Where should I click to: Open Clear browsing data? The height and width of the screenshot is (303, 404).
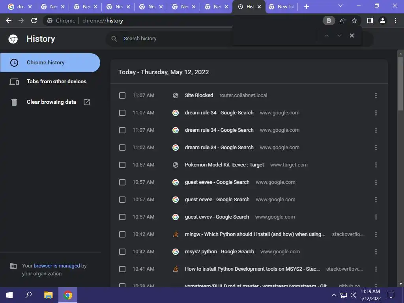(x=50, y=102)
